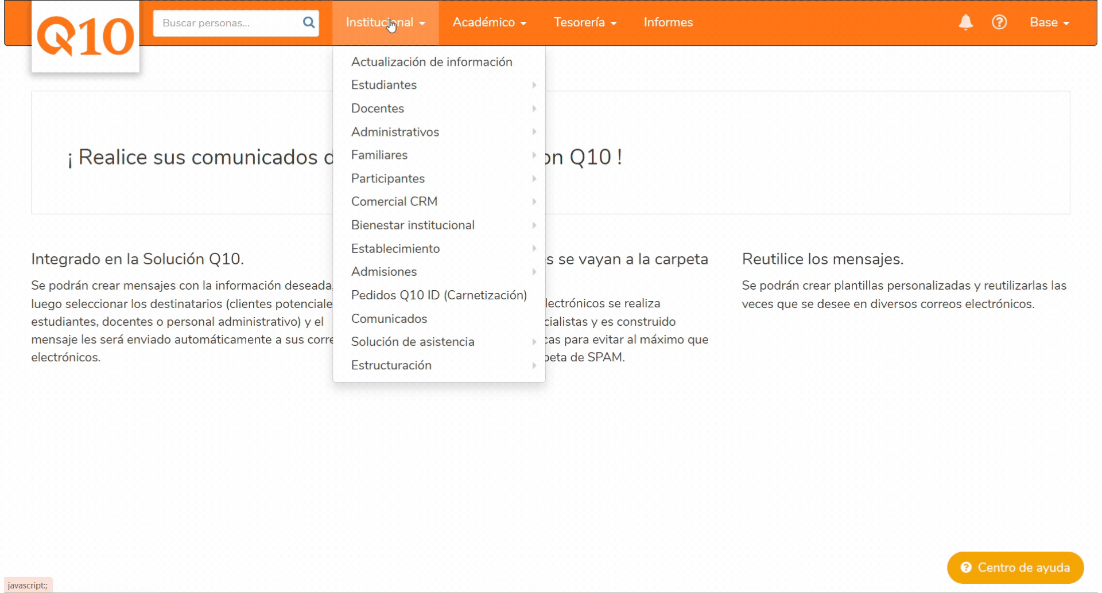This screenshot has width=1102, height=593.
Task: Expand the Admisiones submenu
Action: tap(439, 272)
